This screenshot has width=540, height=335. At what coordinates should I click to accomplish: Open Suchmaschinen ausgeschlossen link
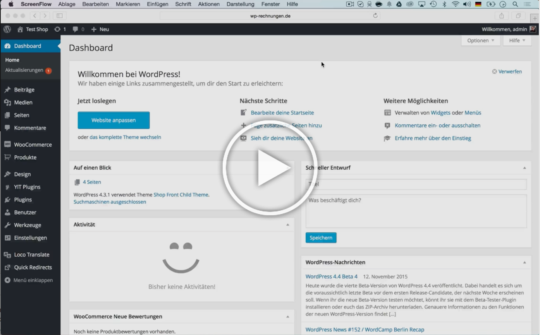point(110,202)
